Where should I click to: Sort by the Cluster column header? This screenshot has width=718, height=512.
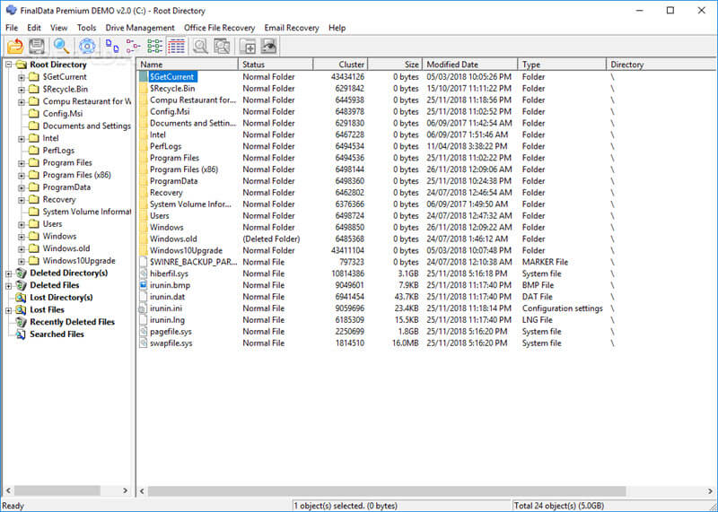pos(340,65)
